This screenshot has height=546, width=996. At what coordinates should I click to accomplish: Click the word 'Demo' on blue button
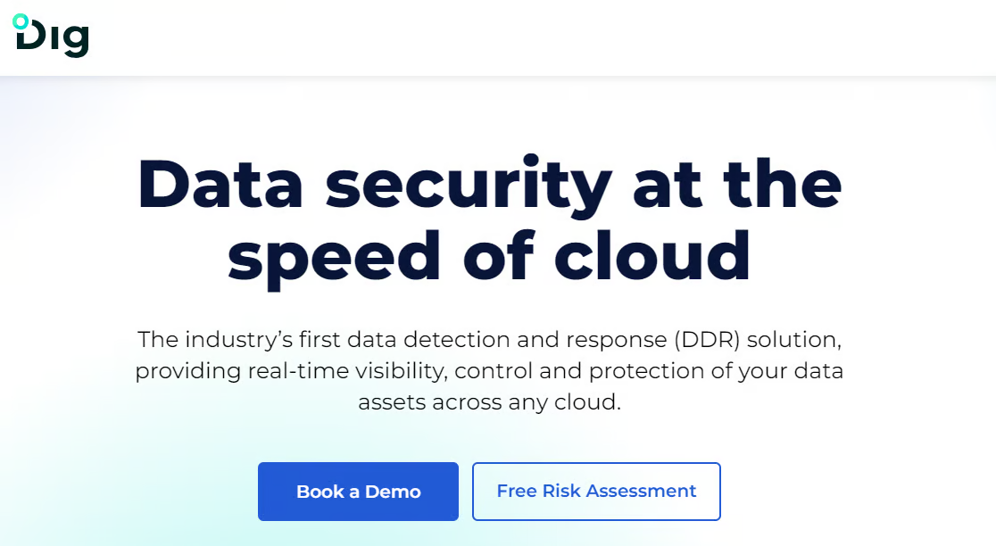393,492
